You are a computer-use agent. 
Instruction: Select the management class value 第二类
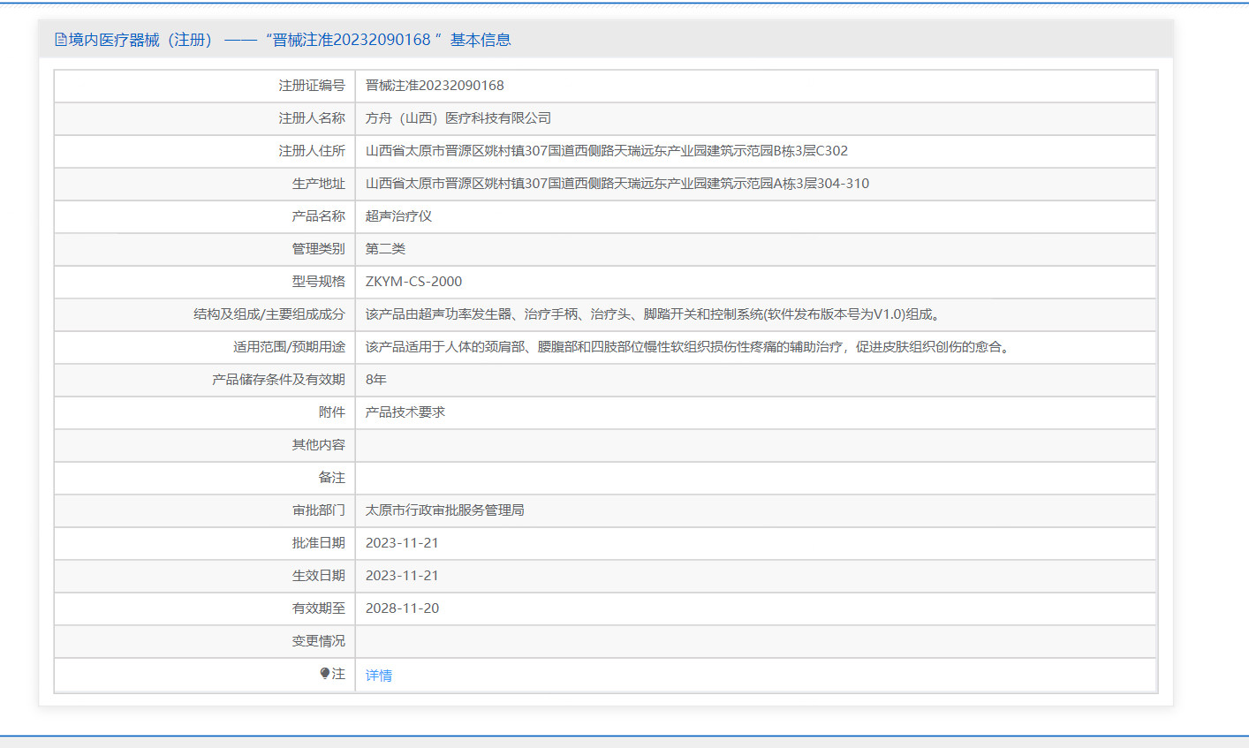tap(385, 249)
